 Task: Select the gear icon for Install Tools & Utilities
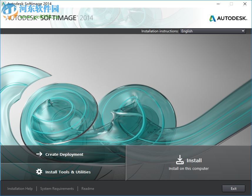click(x=39, y=172)
